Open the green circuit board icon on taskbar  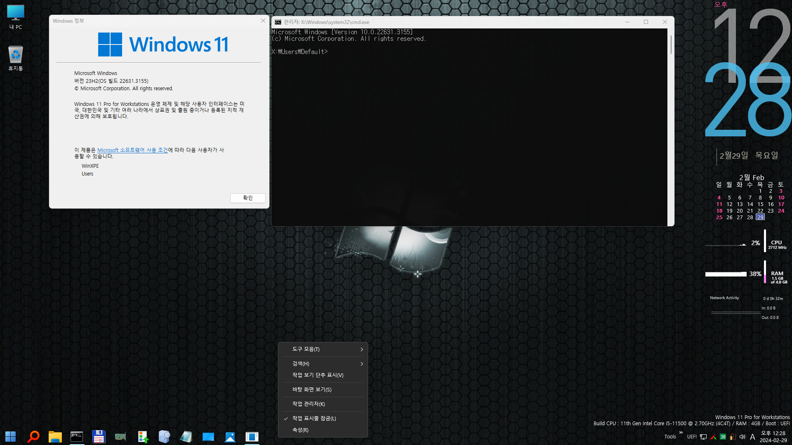(120, 436)
